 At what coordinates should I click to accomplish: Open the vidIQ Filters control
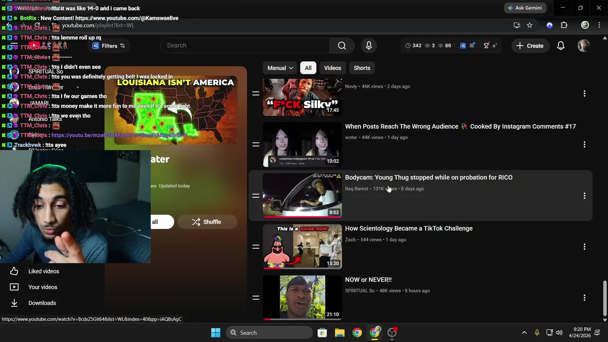click(109, 46)
